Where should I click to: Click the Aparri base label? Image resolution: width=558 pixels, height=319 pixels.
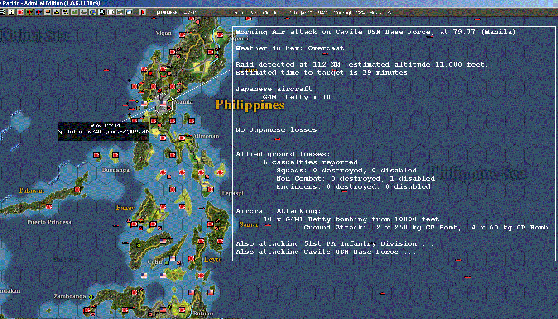pyautogui.click(x=241, y=39)
